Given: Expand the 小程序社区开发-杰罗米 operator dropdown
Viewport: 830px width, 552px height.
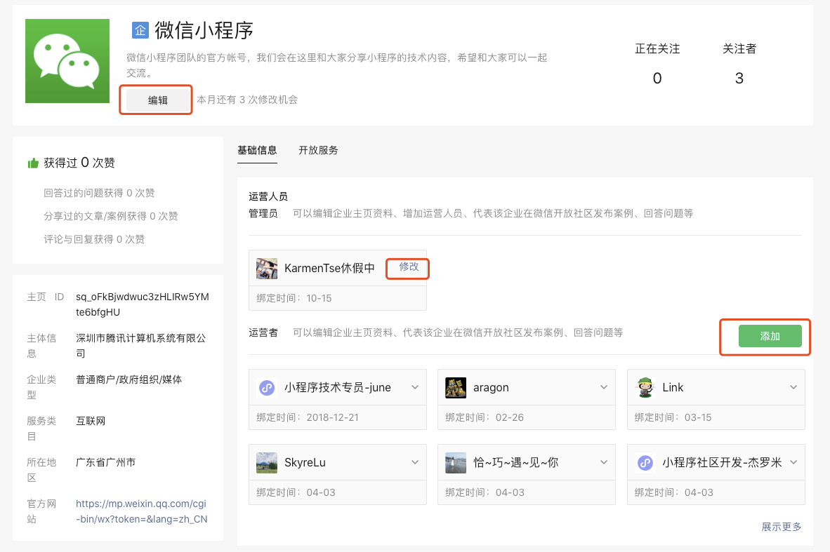Looking at the screenshot, I should [793, 462].
